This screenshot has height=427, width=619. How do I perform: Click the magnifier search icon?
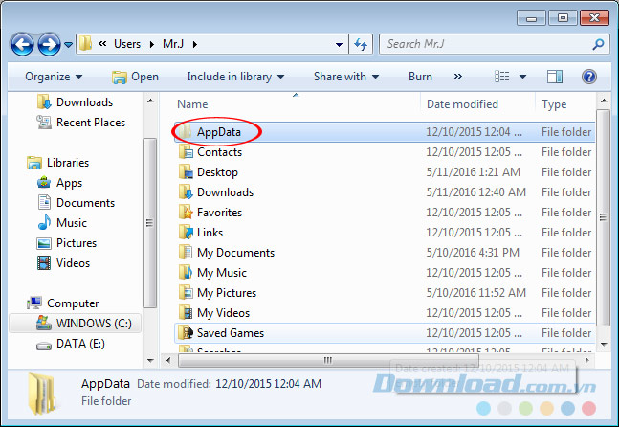[x=598, y=44]
